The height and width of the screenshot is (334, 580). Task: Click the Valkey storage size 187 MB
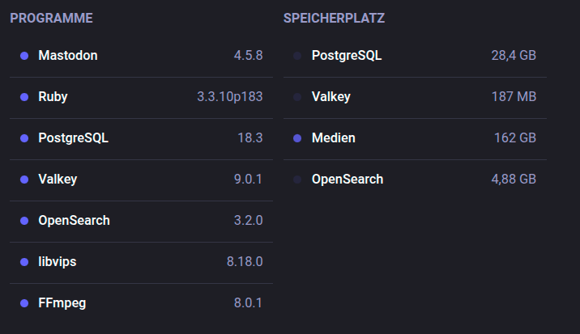click(514, 97)
